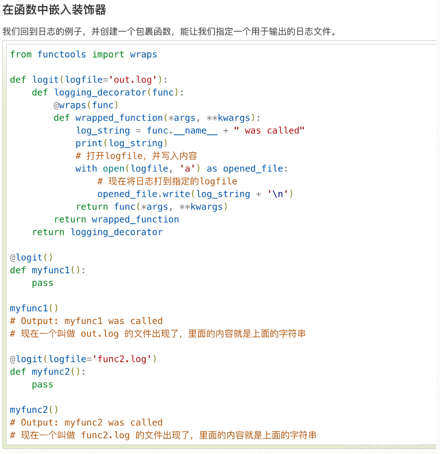Click the myfunc2() call line

coord(33,410)
